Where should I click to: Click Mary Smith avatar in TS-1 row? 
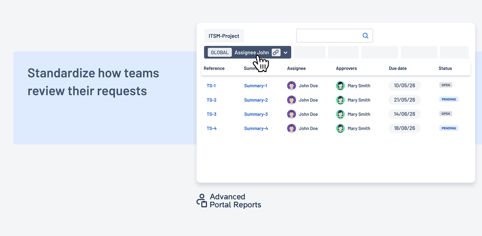(x=340, y=85)
